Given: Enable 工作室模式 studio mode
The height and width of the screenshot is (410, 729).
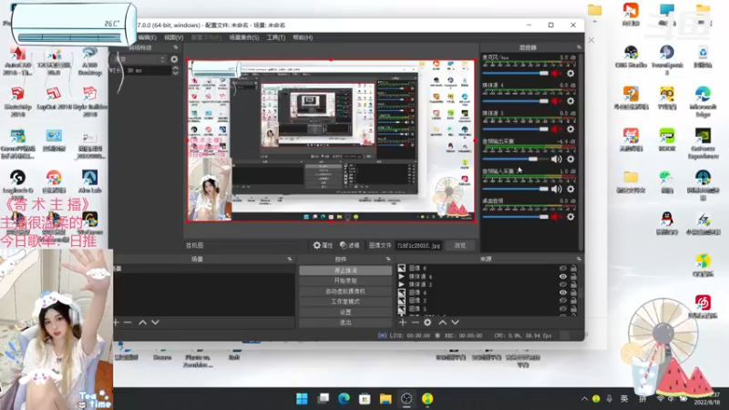Looking at the screenshot, I should (x=345, y=302).
